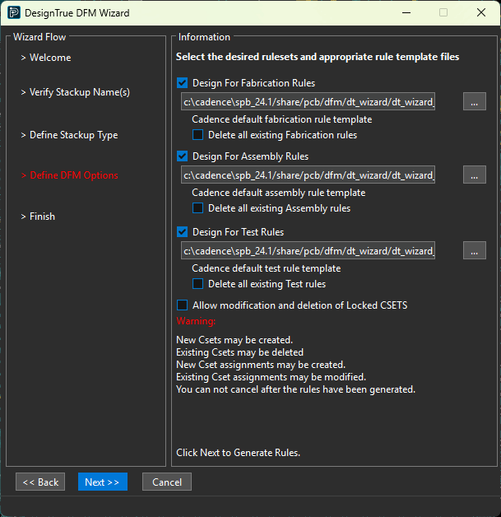Browse for assembly rule template file
This screenshot has height=517, width=501.
475,175
